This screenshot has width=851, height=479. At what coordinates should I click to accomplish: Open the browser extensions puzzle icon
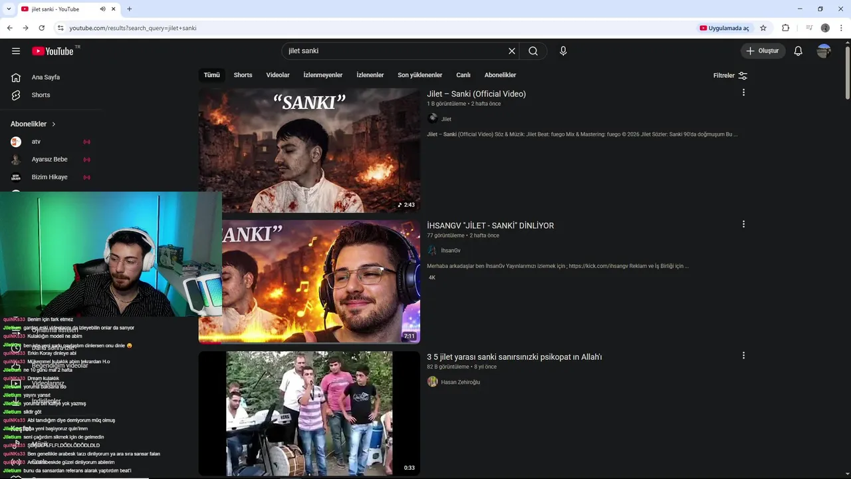pos(785,28)
